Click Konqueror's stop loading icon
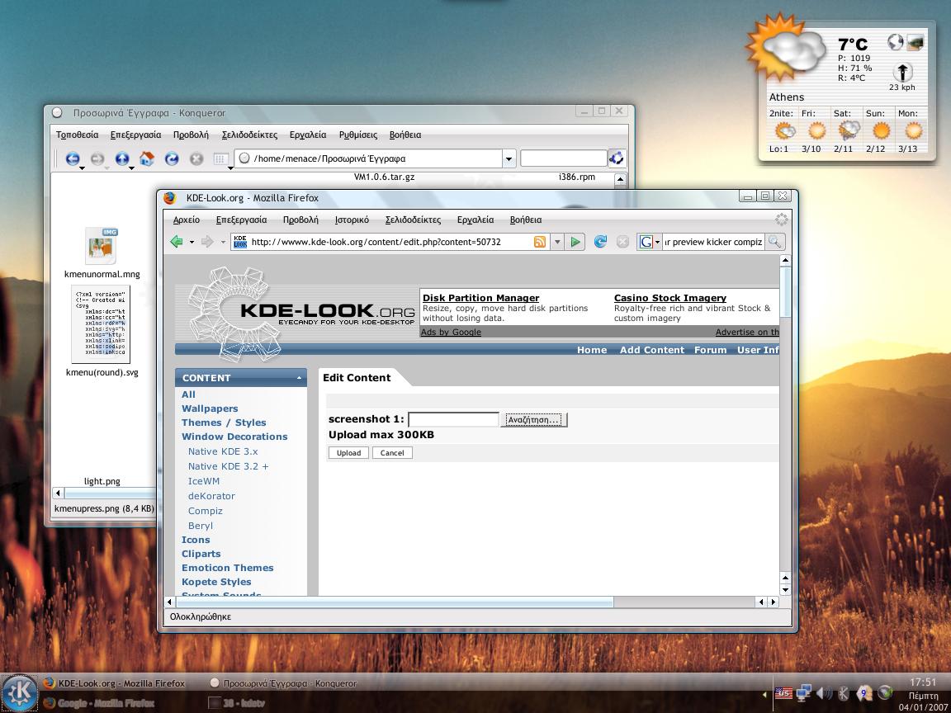Viewport: 951px width, 713px height. click(x=196, y=158)
